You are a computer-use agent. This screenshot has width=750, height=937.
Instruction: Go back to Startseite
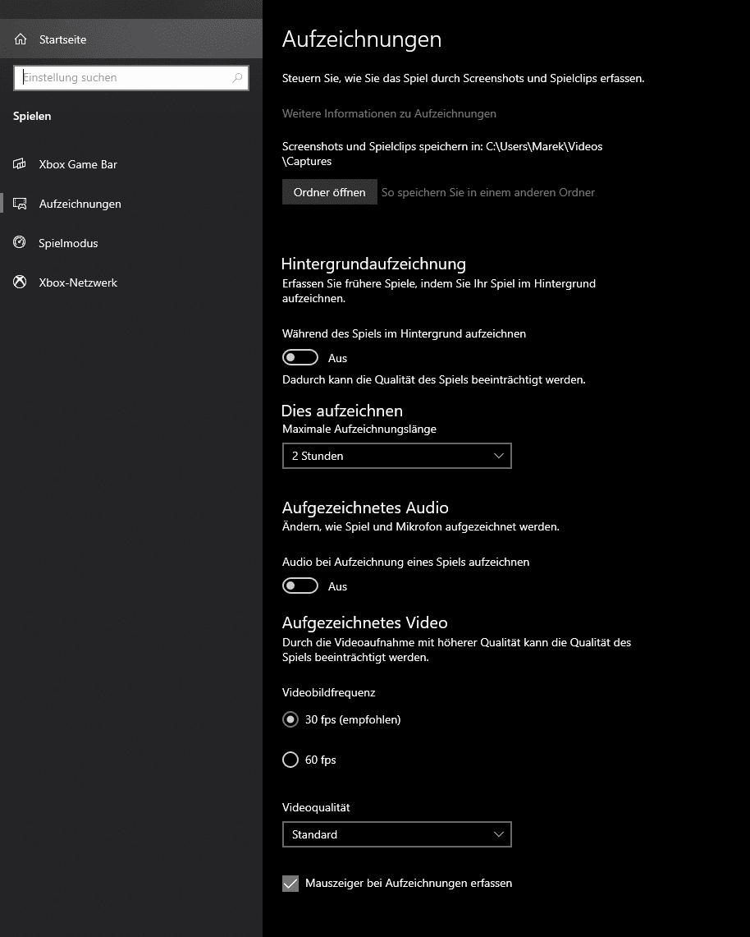[62, 39]
